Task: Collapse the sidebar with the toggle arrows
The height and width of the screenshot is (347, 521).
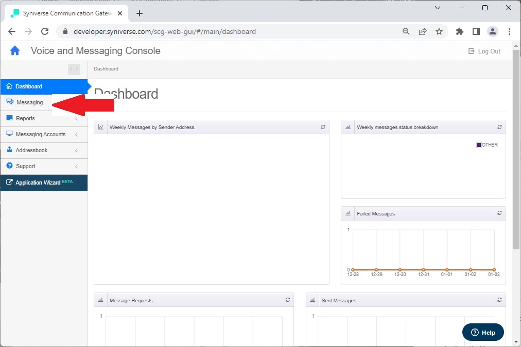Action: tap(74, 69)
